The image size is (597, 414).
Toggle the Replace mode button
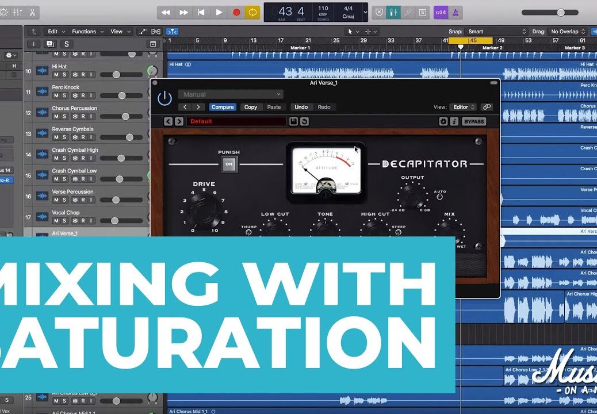pos(379,13)
